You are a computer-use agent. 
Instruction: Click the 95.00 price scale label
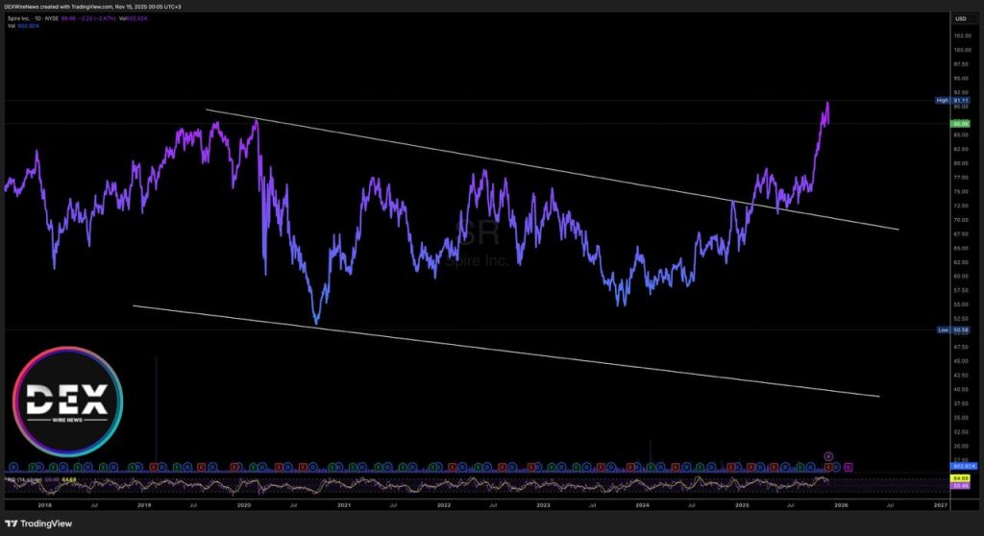(961, 79)
